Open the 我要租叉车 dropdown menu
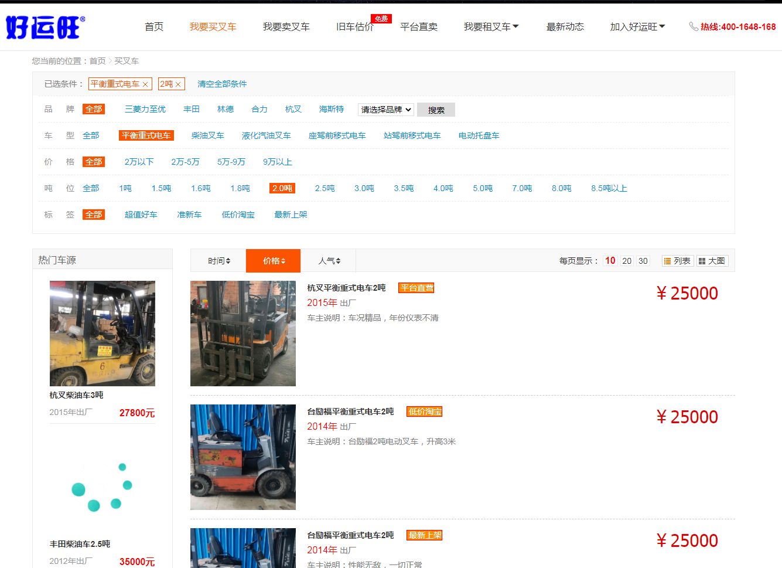 pyautogui.click(x=491, y=27)
